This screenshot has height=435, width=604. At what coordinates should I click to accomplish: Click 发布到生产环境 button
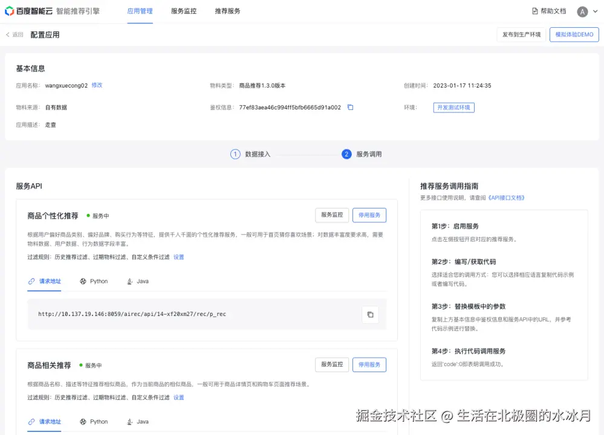point(521,34)
